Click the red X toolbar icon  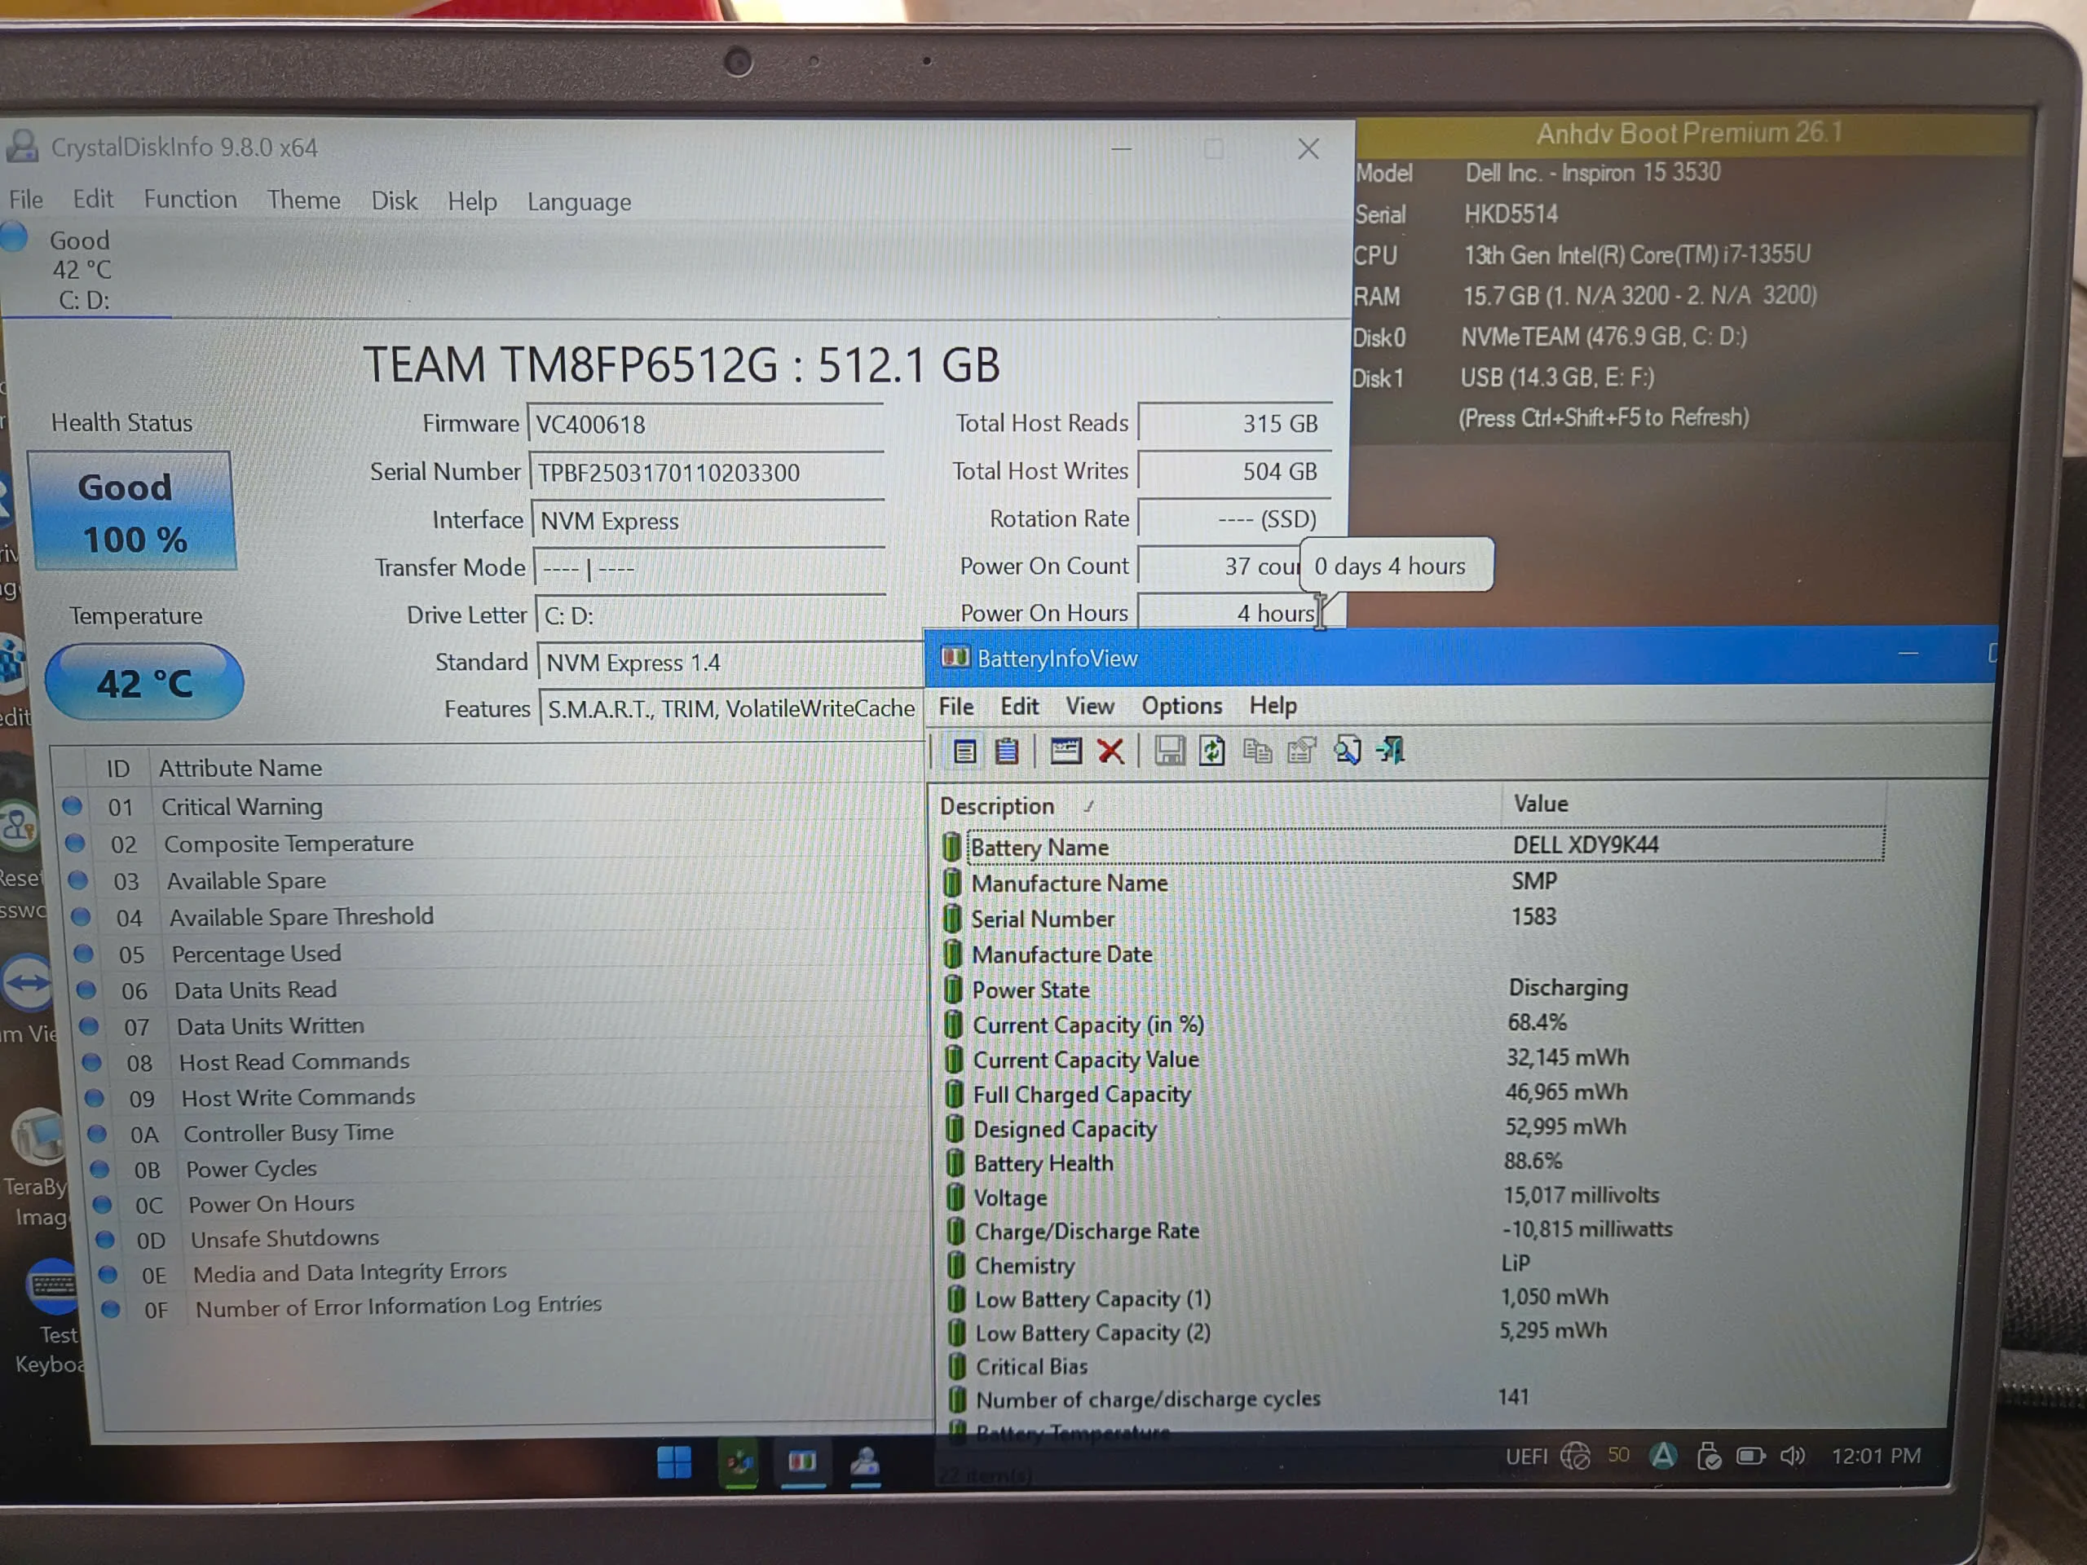pos(1111,751)
